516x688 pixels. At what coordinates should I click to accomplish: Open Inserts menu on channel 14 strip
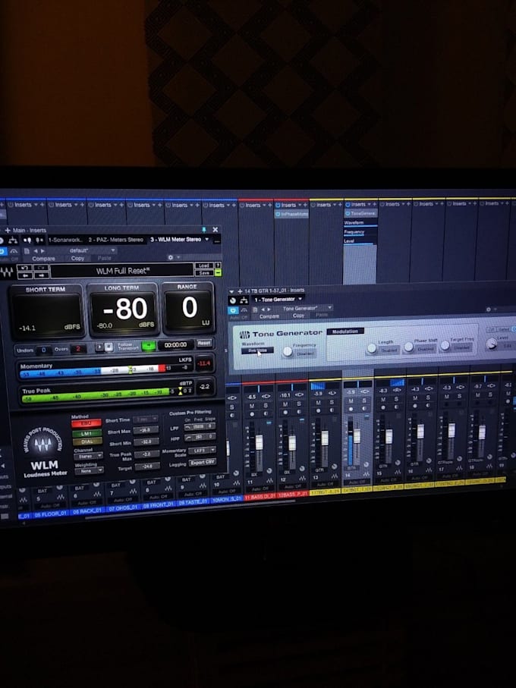click(x=358, y=204)
